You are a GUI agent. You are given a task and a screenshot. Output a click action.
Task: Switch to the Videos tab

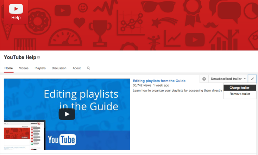(x=24, y=68)
